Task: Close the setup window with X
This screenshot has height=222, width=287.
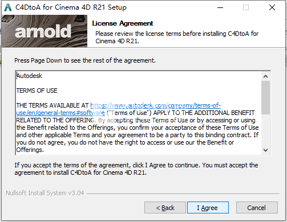Action: 272,7
